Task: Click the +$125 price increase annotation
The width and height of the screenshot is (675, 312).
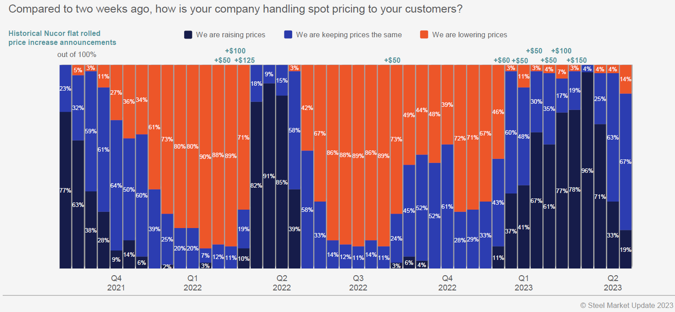Action: (x=244, y=61)
